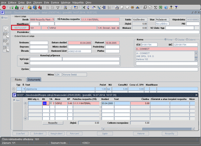Open the Nástroje menu
This screenshot has width=201, height=146.
pyautogui.click(x=66, y=2)
